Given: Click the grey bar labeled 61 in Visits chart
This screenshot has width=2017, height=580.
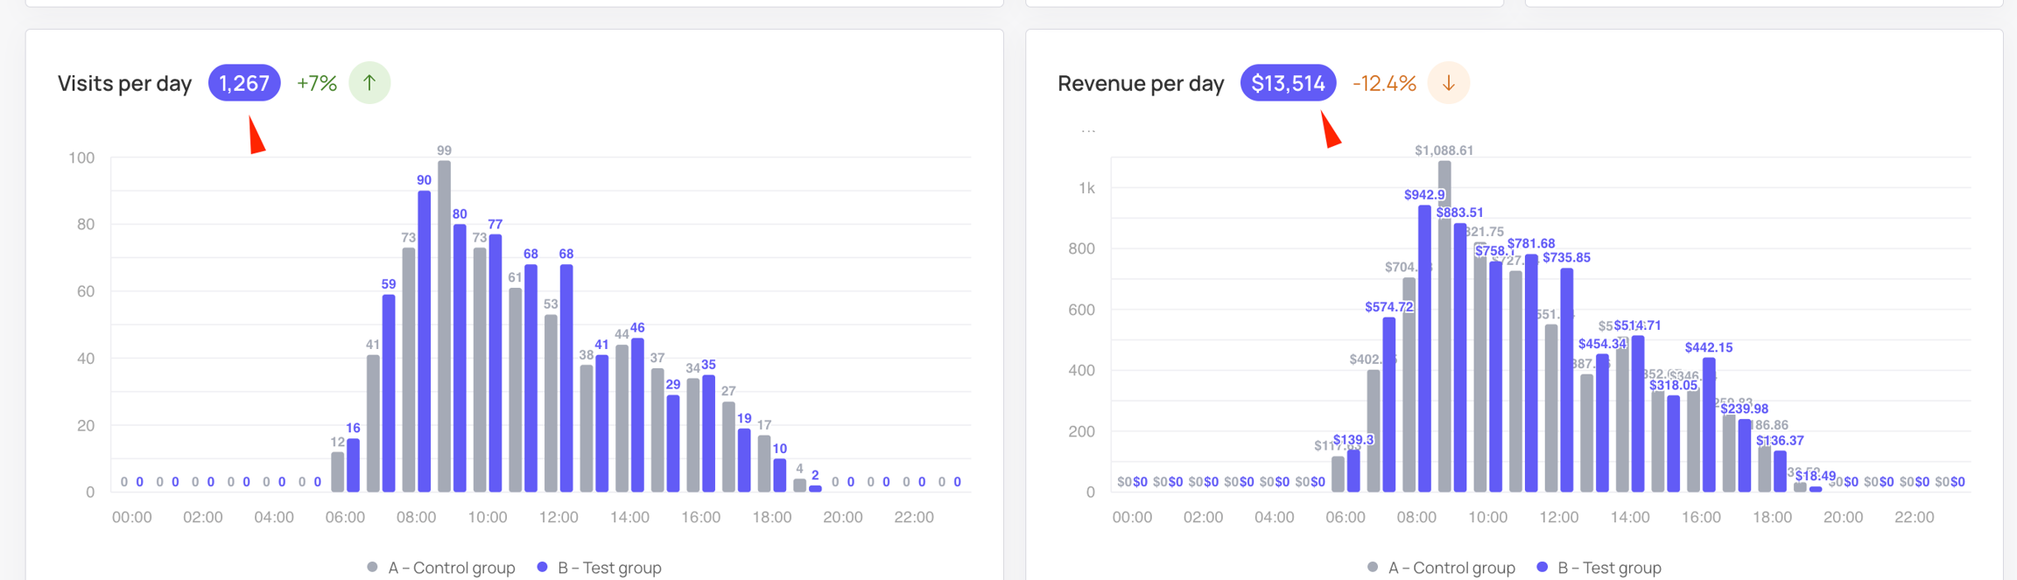Looking at the screenshot, I should pos(516,390).
